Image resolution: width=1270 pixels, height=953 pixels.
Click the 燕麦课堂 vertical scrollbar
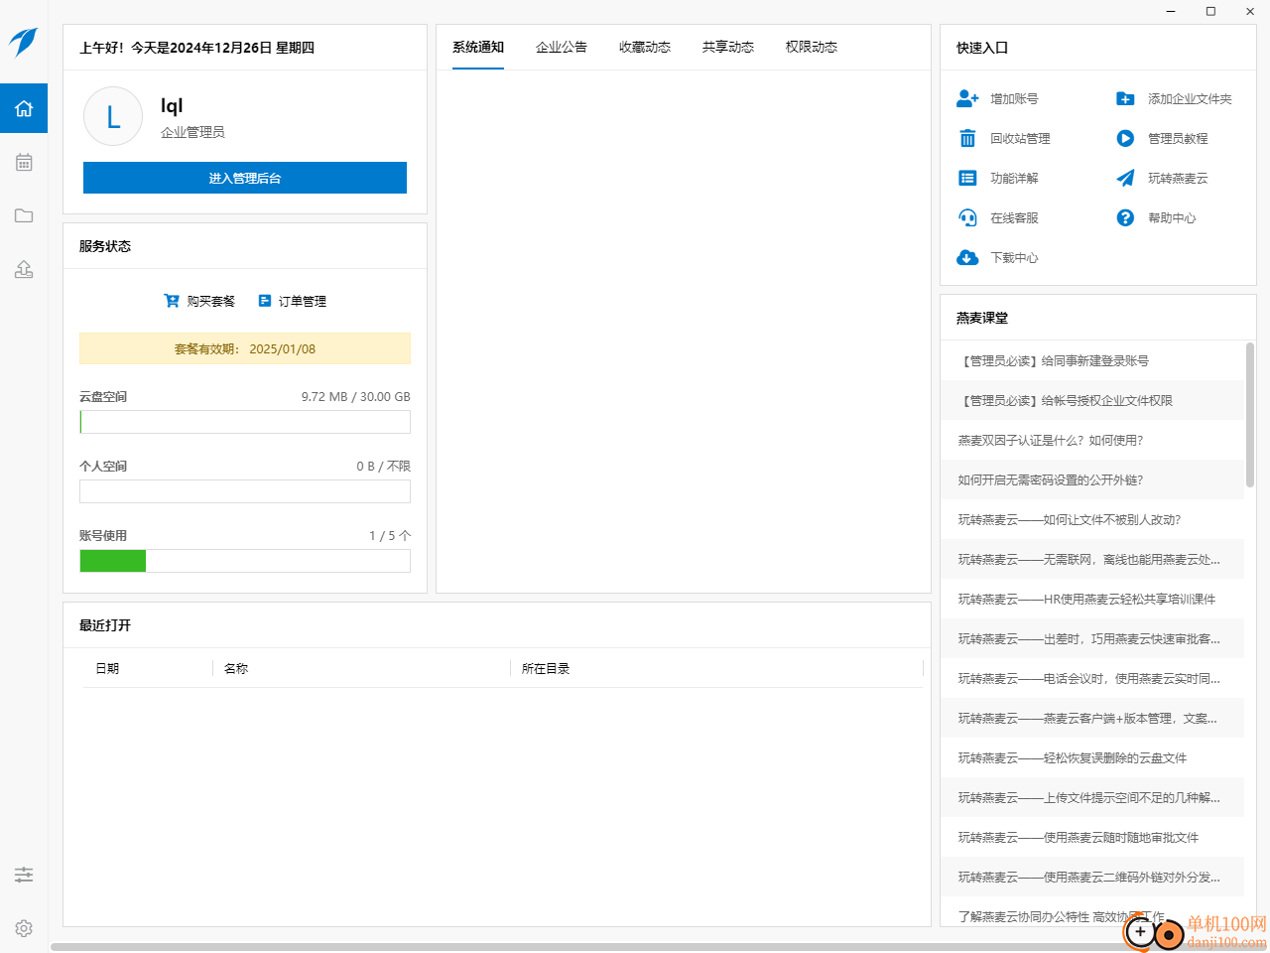1250,417
